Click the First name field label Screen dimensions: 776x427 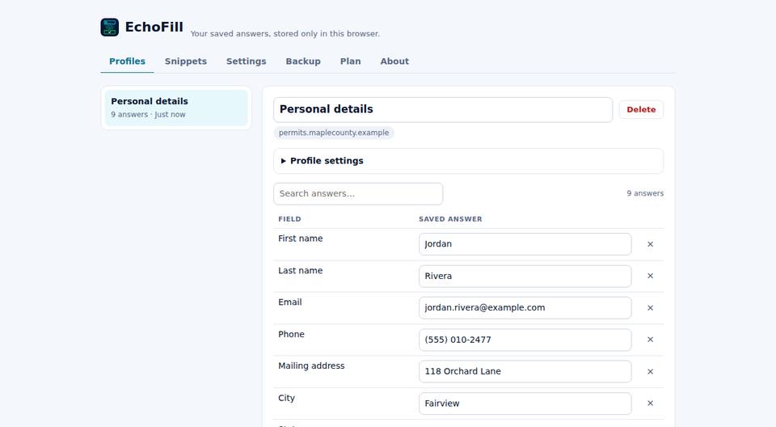(x=301, y=239)
